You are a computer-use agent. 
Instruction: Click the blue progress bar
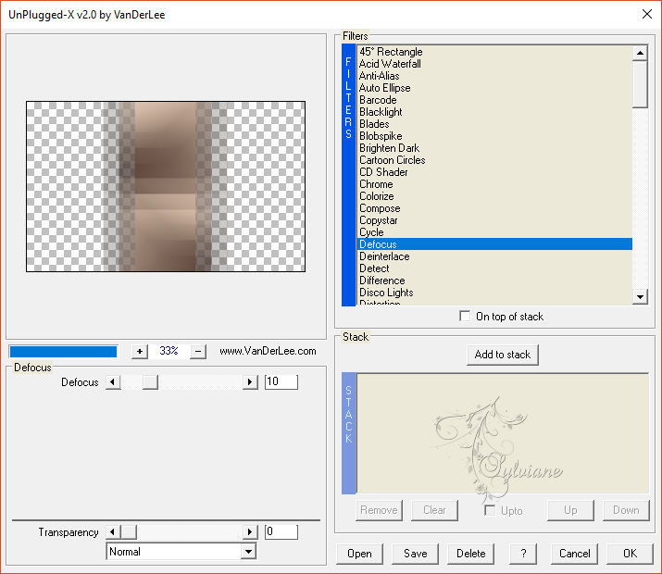63,352
